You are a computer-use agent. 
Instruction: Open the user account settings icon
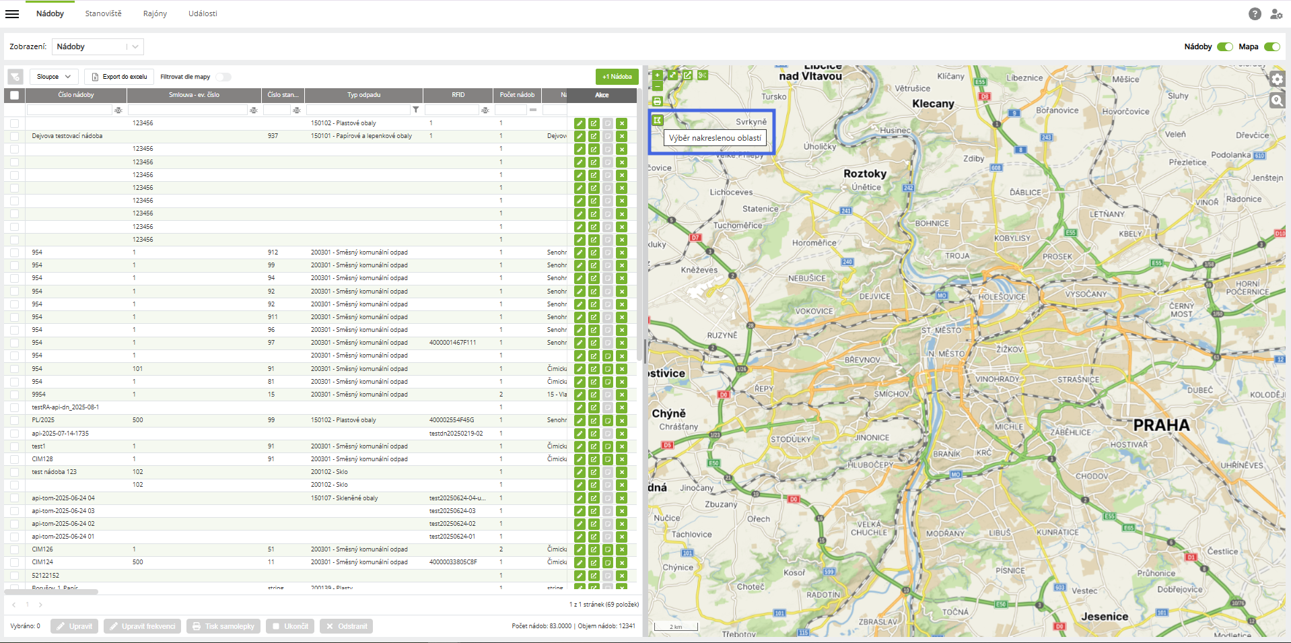(x=1276, y=14)
